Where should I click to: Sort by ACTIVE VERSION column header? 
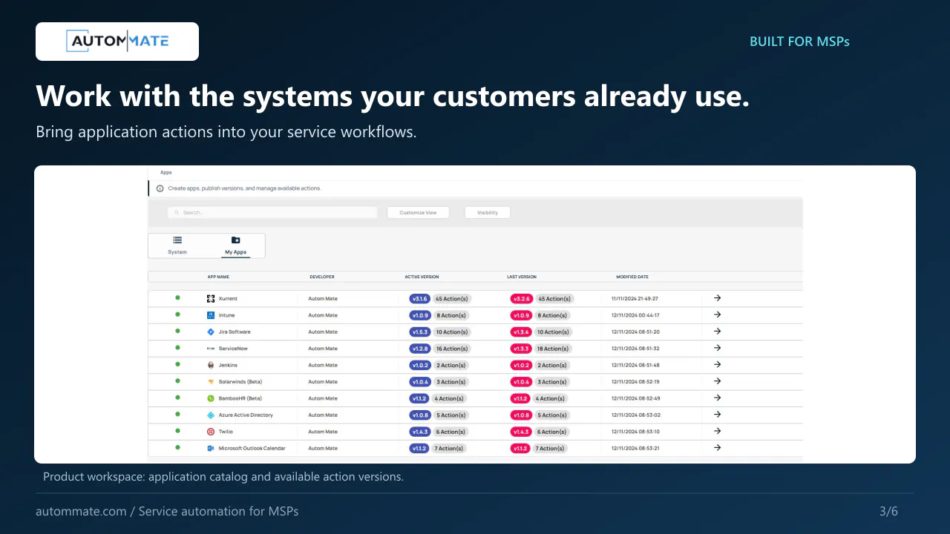coord(422,277)
